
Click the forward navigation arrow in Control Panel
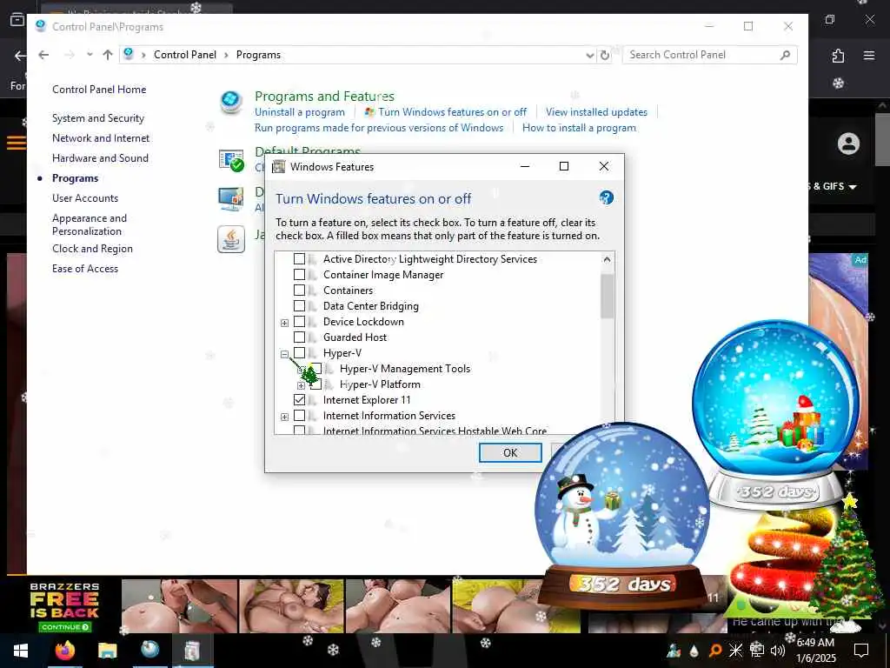(x=70, y=55)
